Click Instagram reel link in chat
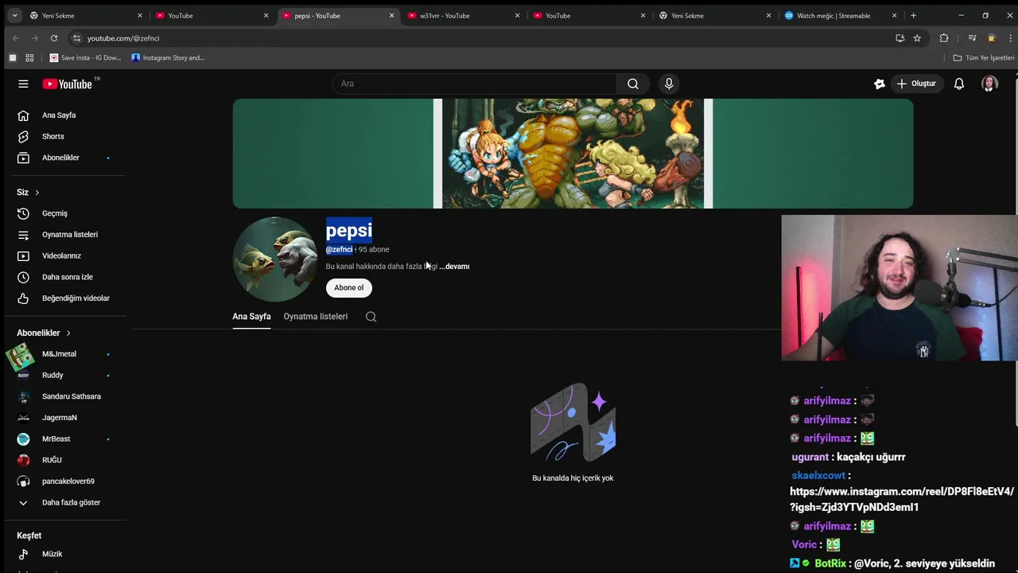 point(902,499)
